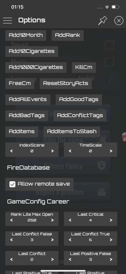This screenshot has width=126, height=274.
Task: Toggle the Allow remote save checkbox
Action: 12,184
